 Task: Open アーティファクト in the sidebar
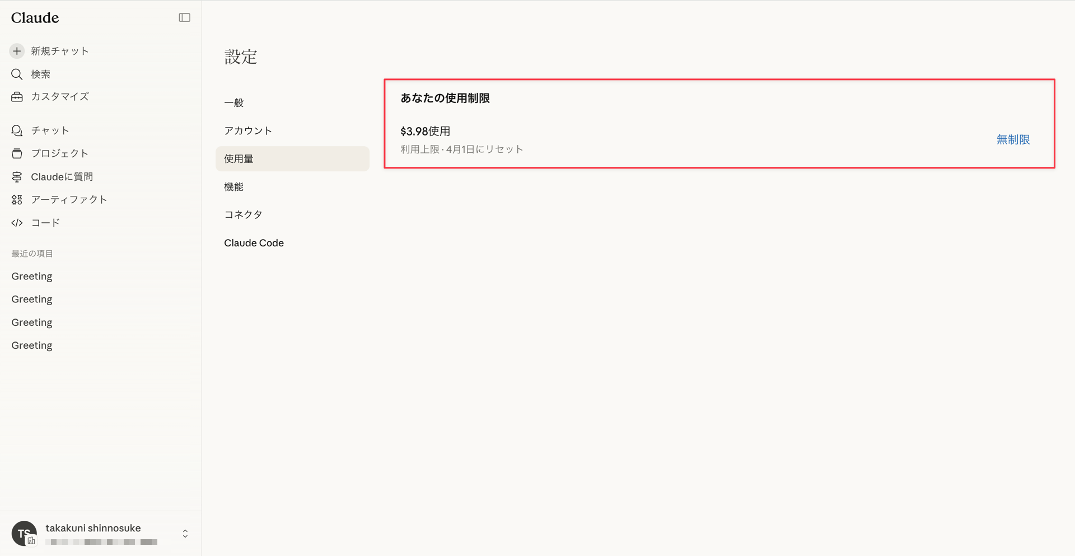(69, 199)
